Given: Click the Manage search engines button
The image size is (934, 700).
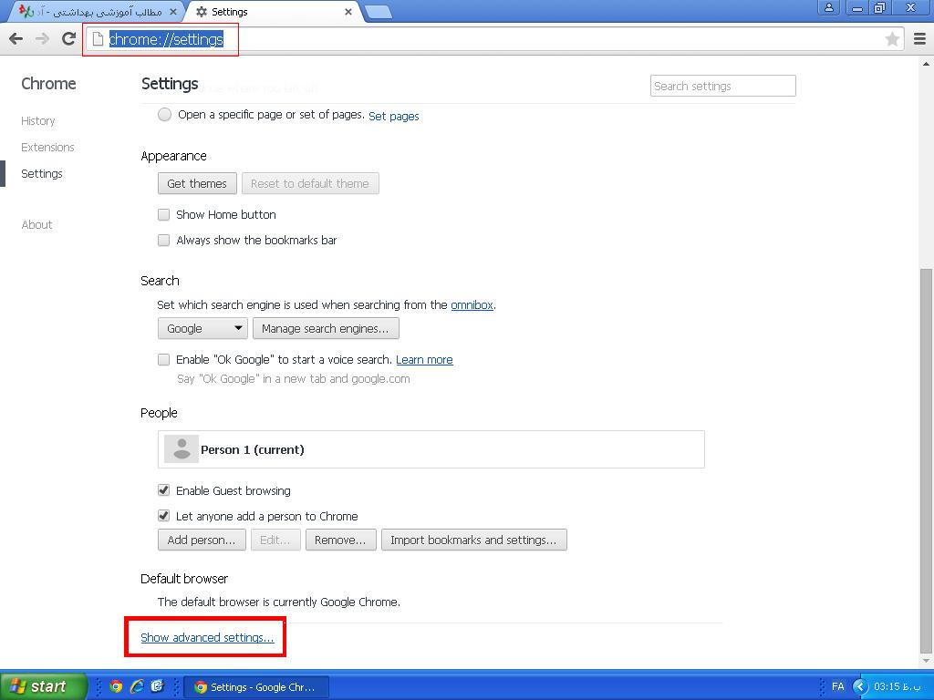Looking at the screenshot, I should point(325,328).
